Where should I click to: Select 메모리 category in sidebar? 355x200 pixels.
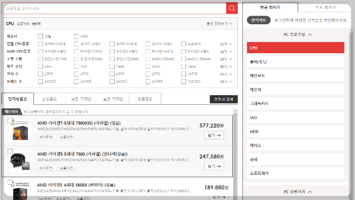point(296,90)
